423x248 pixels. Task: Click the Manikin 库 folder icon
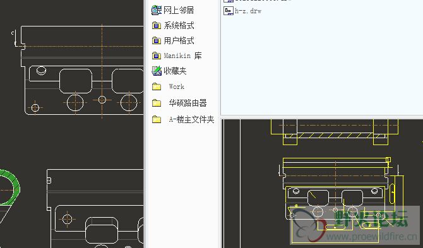(x=157, y=56)
